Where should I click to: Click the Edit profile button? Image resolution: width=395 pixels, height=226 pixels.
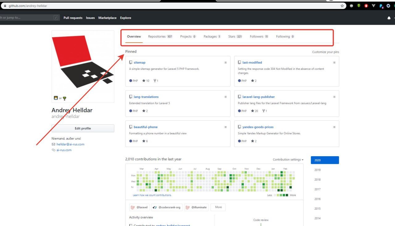coord(83,128)
